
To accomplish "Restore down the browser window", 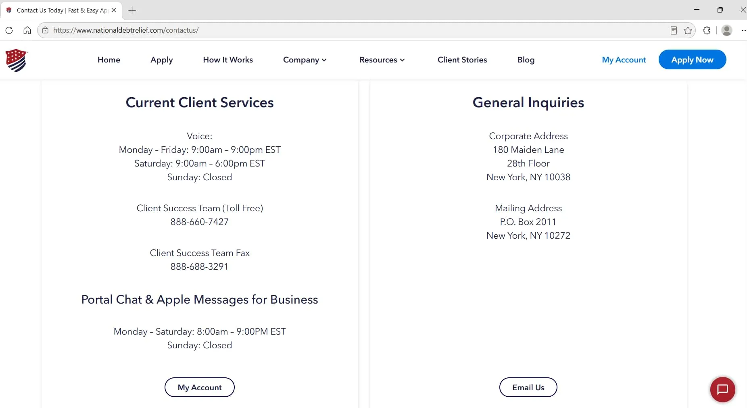I will coord(720,10).
